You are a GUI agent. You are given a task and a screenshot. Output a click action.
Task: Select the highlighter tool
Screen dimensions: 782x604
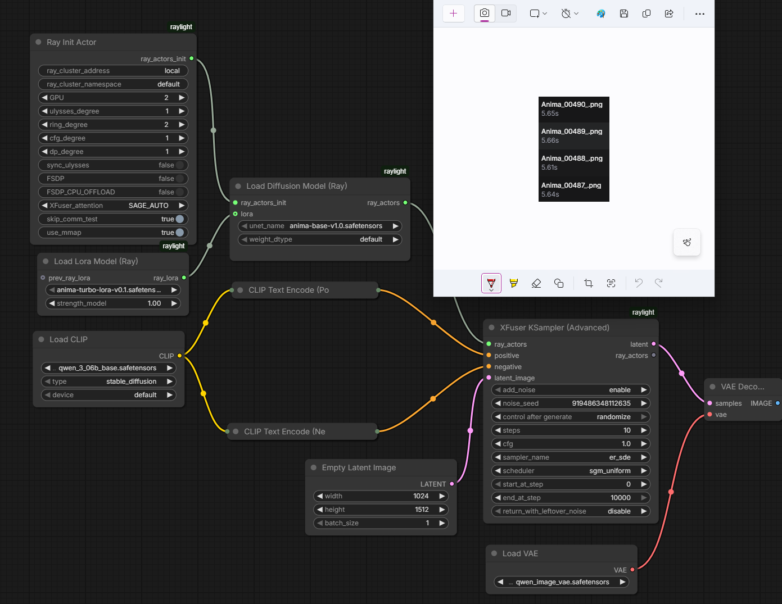click(514, 283)
